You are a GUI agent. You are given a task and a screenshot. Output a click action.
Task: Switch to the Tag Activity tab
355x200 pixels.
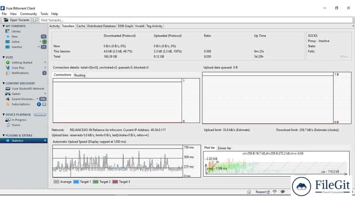click(154, 26)
